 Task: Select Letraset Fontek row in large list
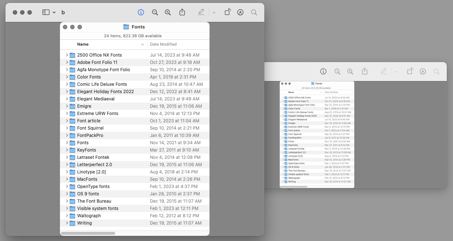[135, 157]
